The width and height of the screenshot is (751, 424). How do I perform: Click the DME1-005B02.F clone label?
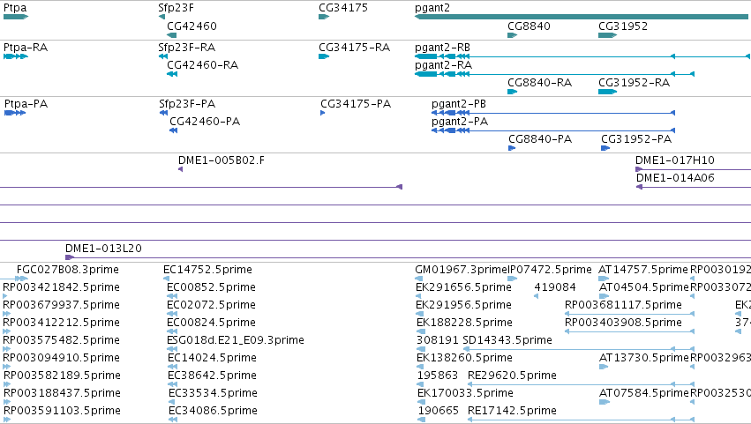(x=221, y=160)
